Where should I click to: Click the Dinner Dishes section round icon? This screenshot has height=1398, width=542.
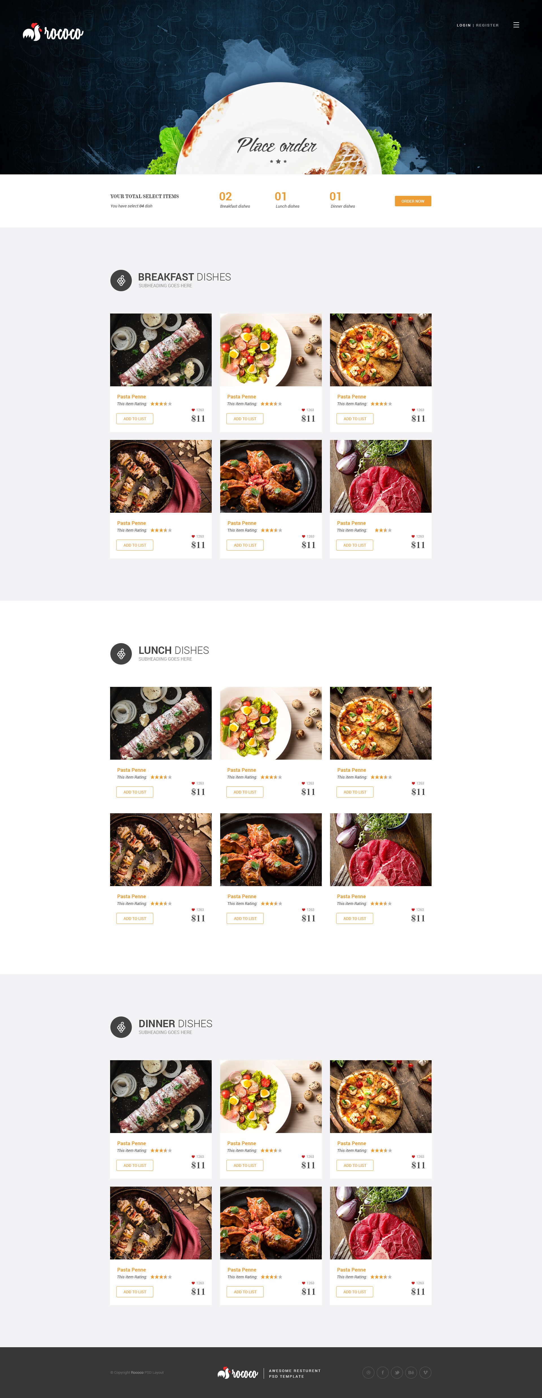(121, 1027)
